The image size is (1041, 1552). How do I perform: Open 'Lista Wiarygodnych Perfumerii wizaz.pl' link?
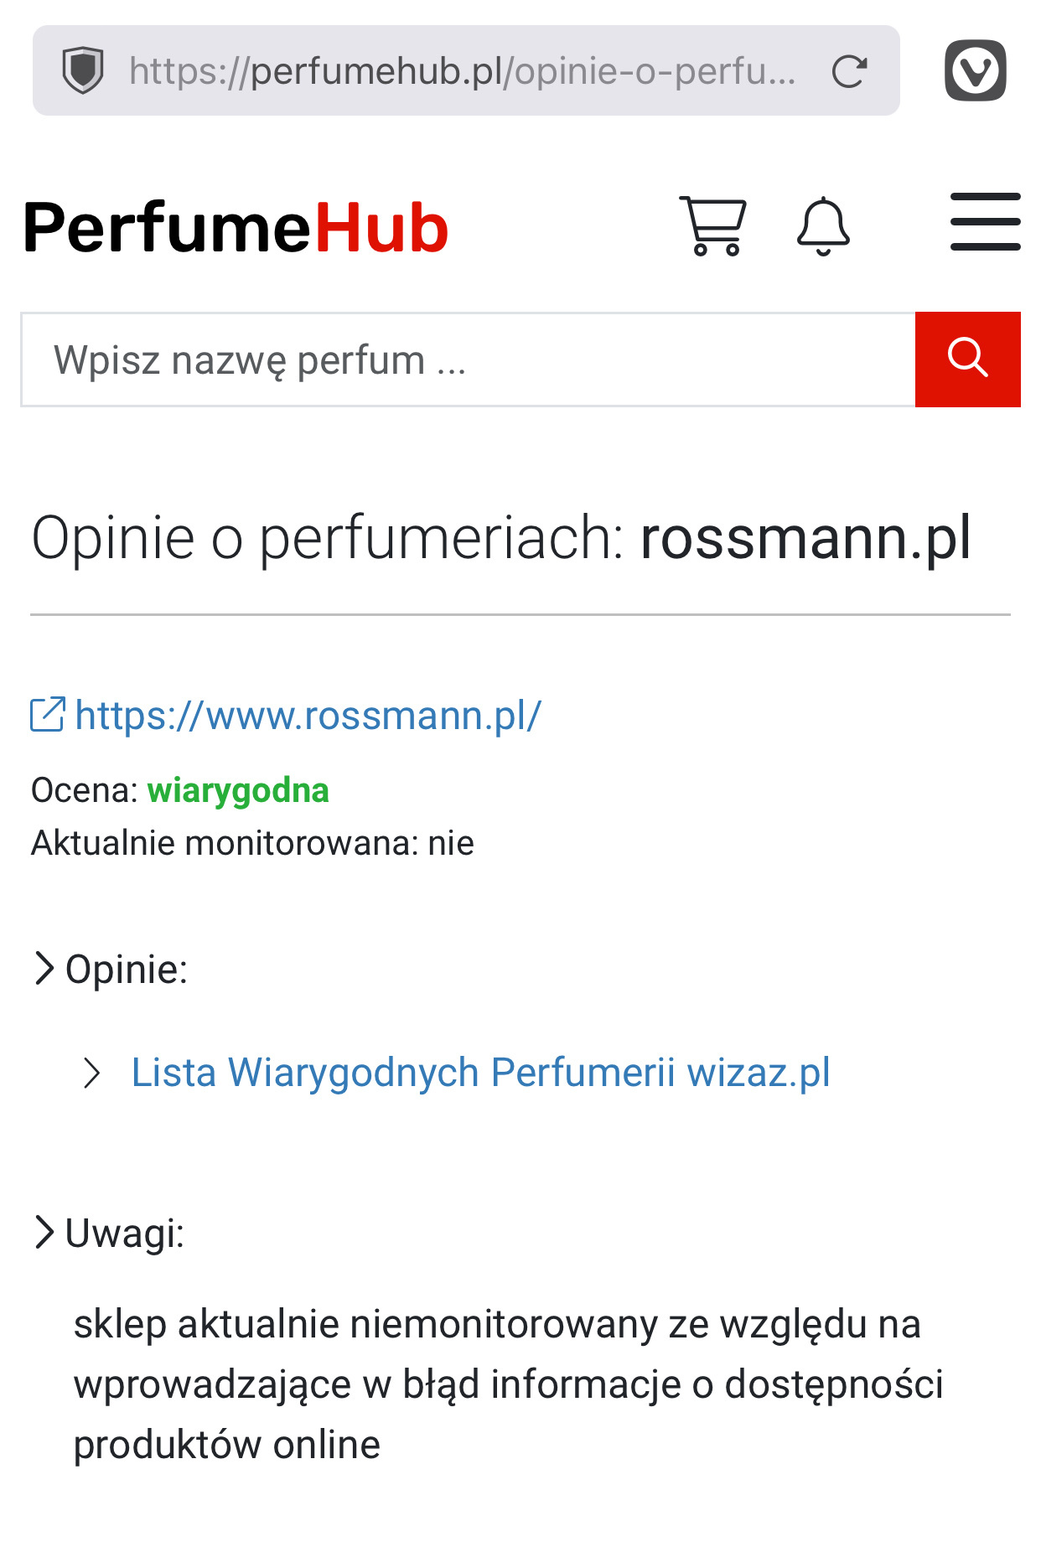click(480, 1072)
